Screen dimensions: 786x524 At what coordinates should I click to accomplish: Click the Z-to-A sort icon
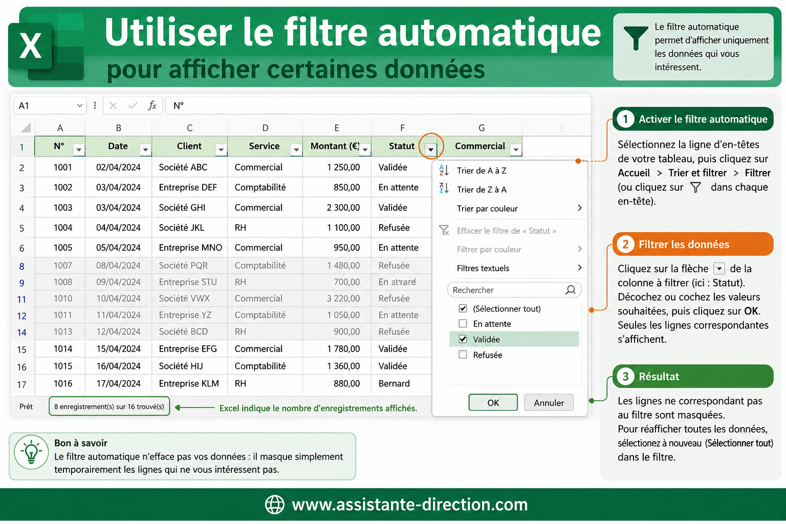coord(444,189)
